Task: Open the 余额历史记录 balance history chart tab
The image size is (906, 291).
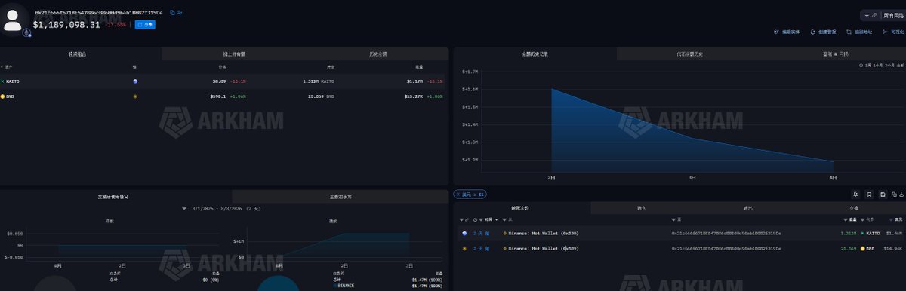Action: (535, 54)
